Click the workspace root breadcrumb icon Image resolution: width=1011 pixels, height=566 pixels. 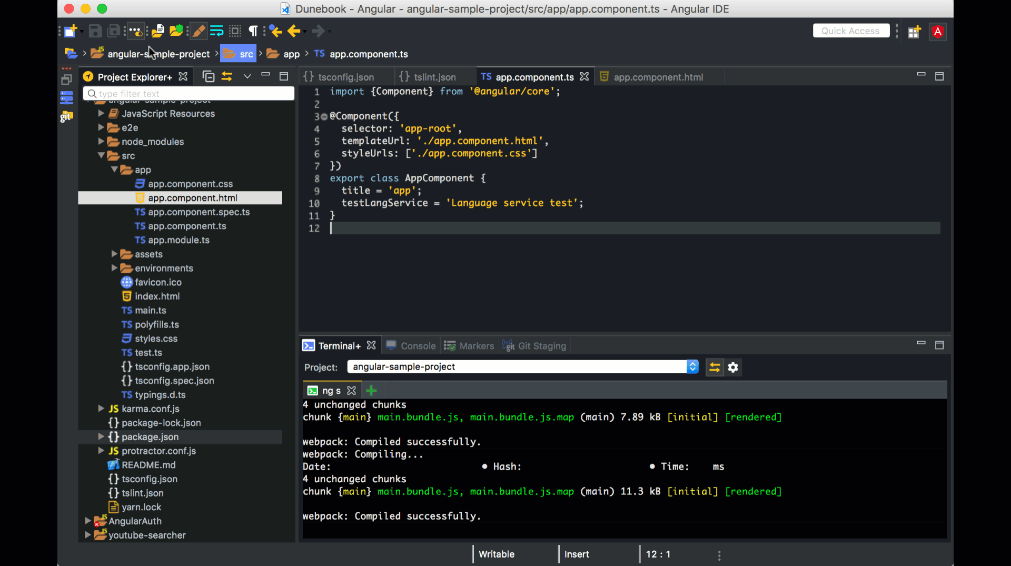coord(71,54)
